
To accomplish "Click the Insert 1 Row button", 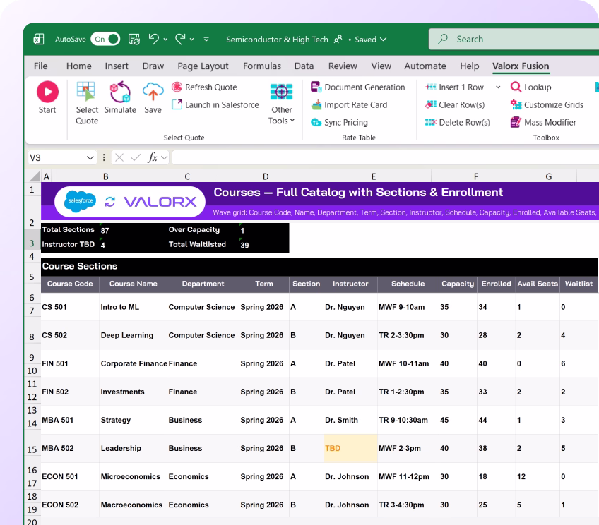I will coord(455,87).
